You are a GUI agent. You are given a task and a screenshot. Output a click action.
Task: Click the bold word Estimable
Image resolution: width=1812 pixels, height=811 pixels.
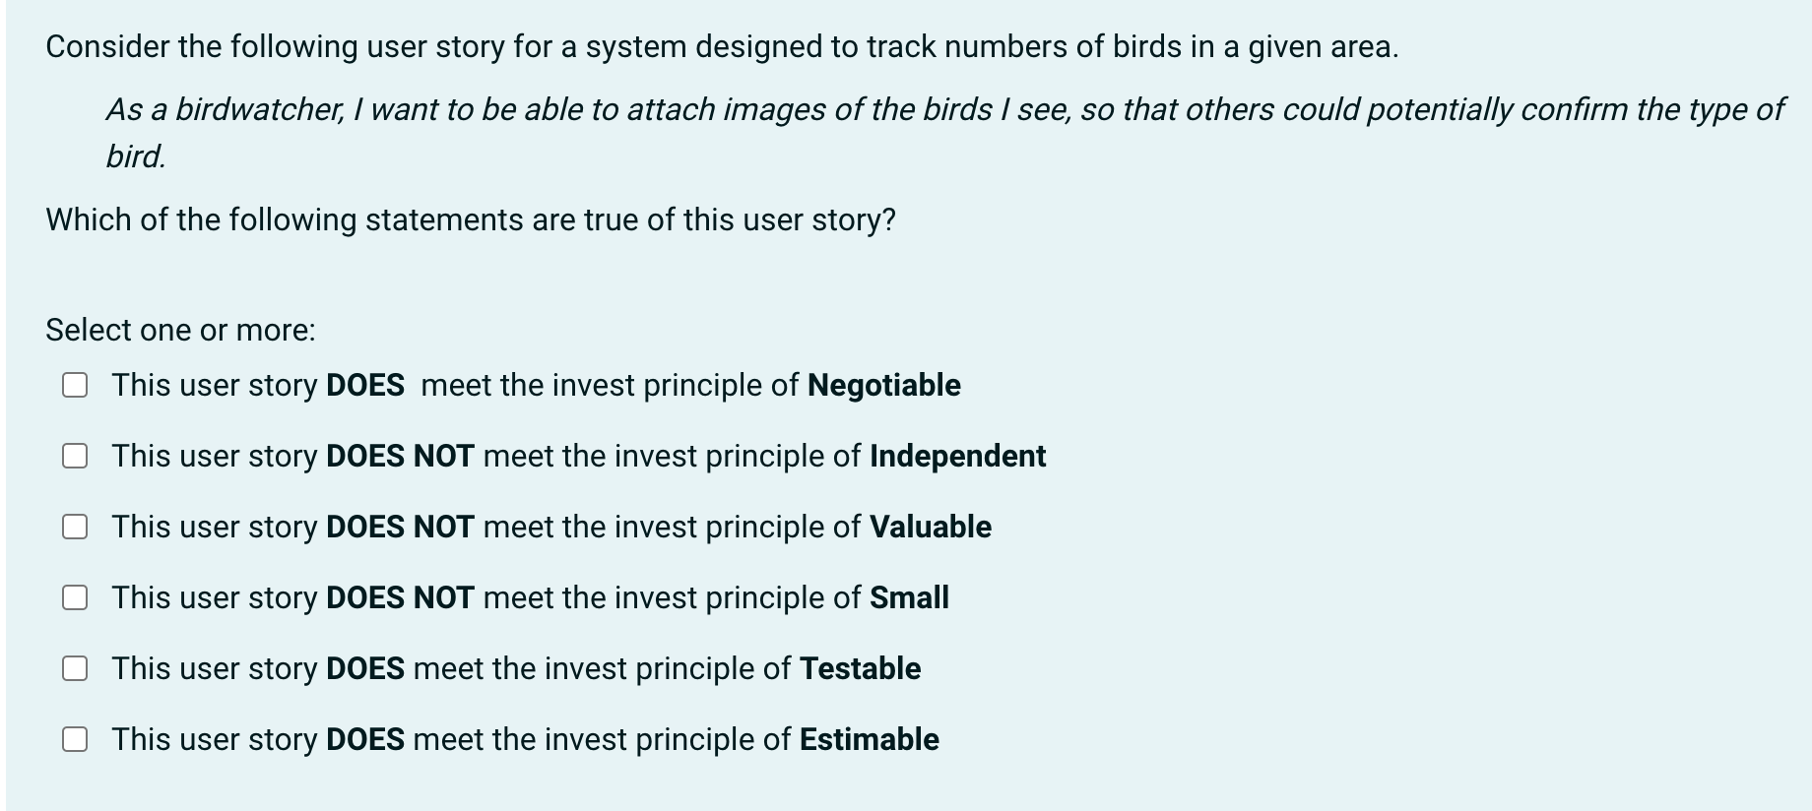tap(869, 739)
